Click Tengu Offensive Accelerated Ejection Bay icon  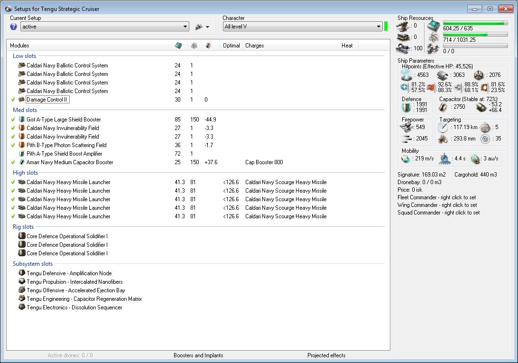click(x=22, y=290)
